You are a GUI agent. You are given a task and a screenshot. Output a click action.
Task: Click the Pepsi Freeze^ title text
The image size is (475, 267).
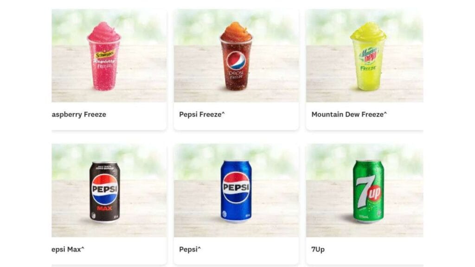tap(202, 114)
